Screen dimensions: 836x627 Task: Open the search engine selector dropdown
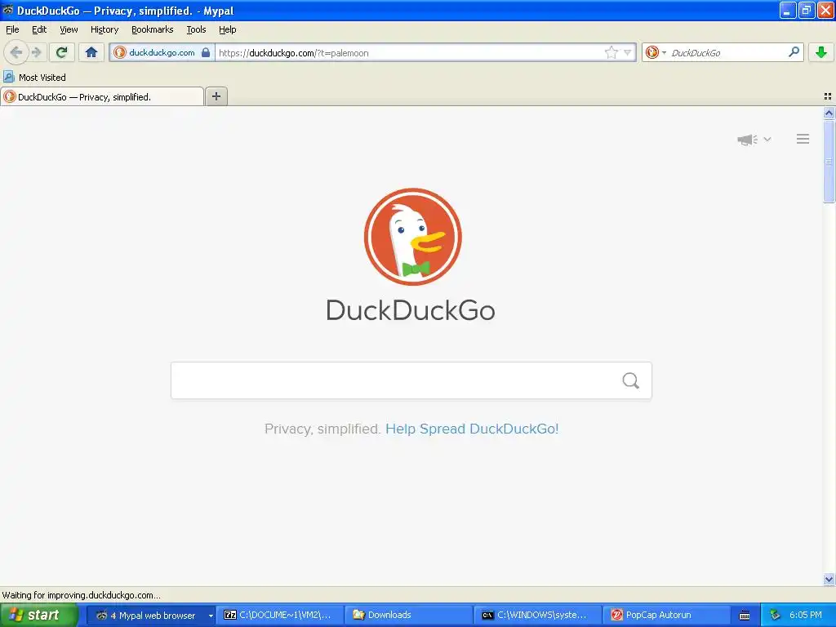[x=656, y=52]
